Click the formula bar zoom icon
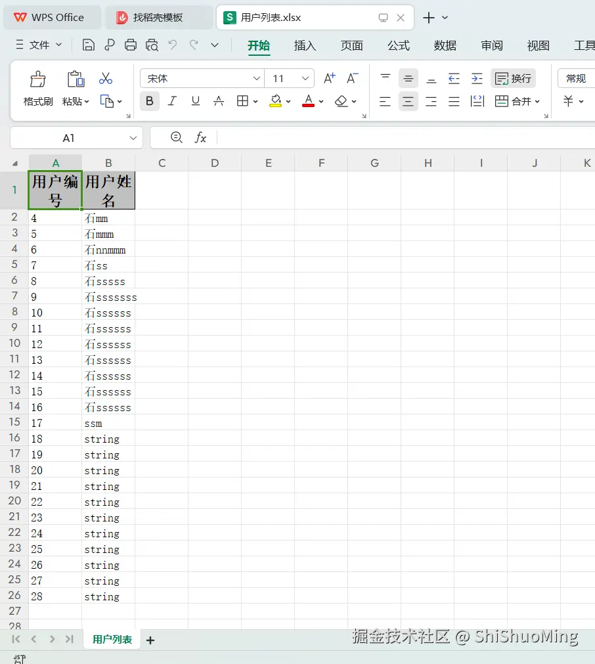Viewport: 595px width, 664px height. click(176, 137)
